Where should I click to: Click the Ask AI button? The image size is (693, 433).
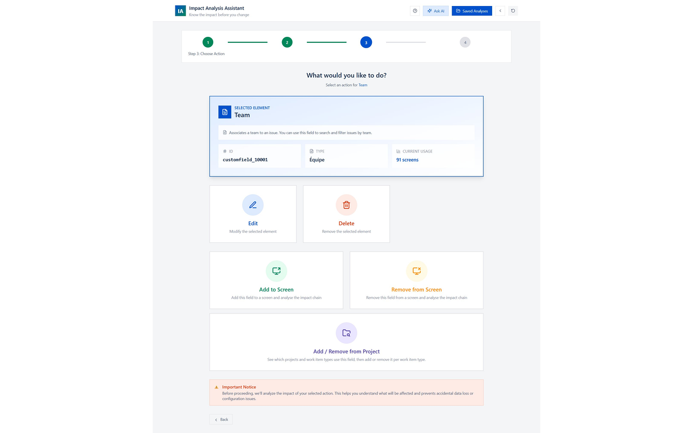[x=436, y=11]
